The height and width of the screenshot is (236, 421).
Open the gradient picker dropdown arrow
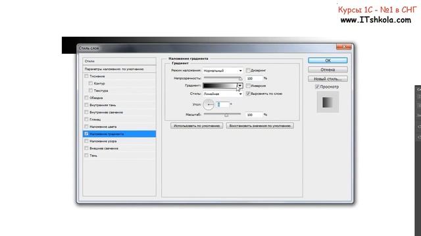[x=240, y=86]
